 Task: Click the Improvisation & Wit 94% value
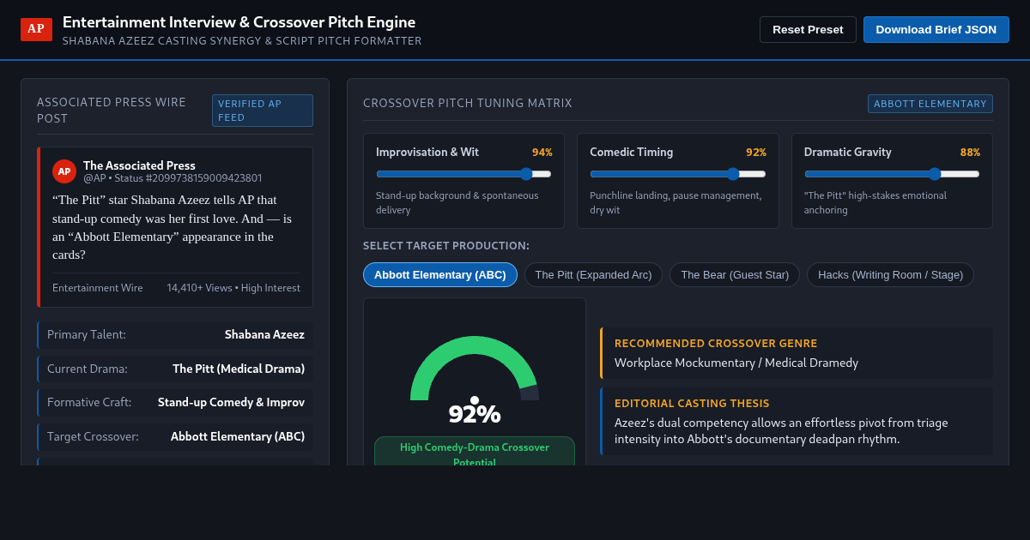pos(542,153)
